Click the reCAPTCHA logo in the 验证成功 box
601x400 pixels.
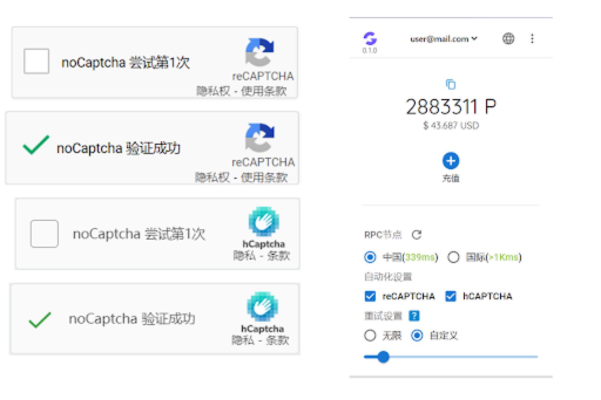260,138
